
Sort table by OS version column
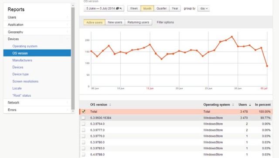tap(101, 105)
